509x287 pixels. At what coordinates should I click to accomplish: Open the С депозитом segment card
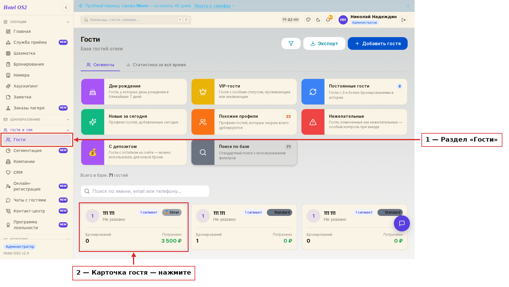(134, 152)
